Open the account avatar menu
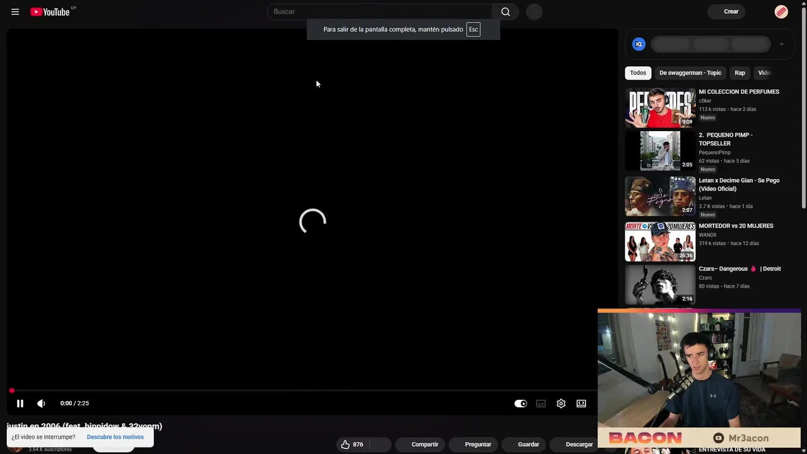Image resolution: width=807 pixels, height=454 pixels. tap(781, 11)
